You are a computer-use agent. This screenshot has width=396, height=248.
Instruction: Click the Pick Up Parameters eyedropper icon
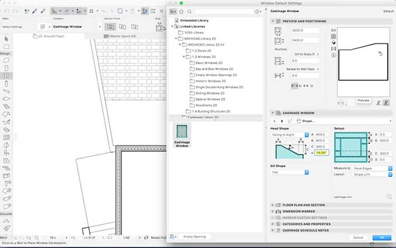pos(35,11)
